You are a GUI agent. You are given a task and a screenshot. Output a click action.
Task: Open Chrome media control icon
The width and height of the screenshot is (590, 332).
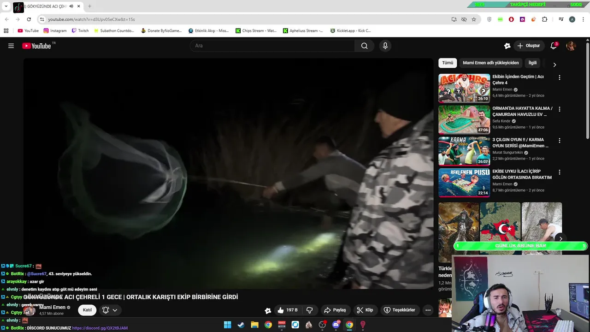point(561,19)
